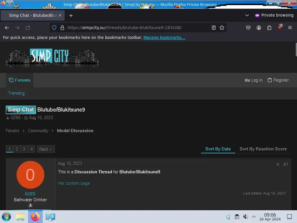
Task: Toggle reader view icon in address bar
Action: pyautogui.click(x=214, y=28)
